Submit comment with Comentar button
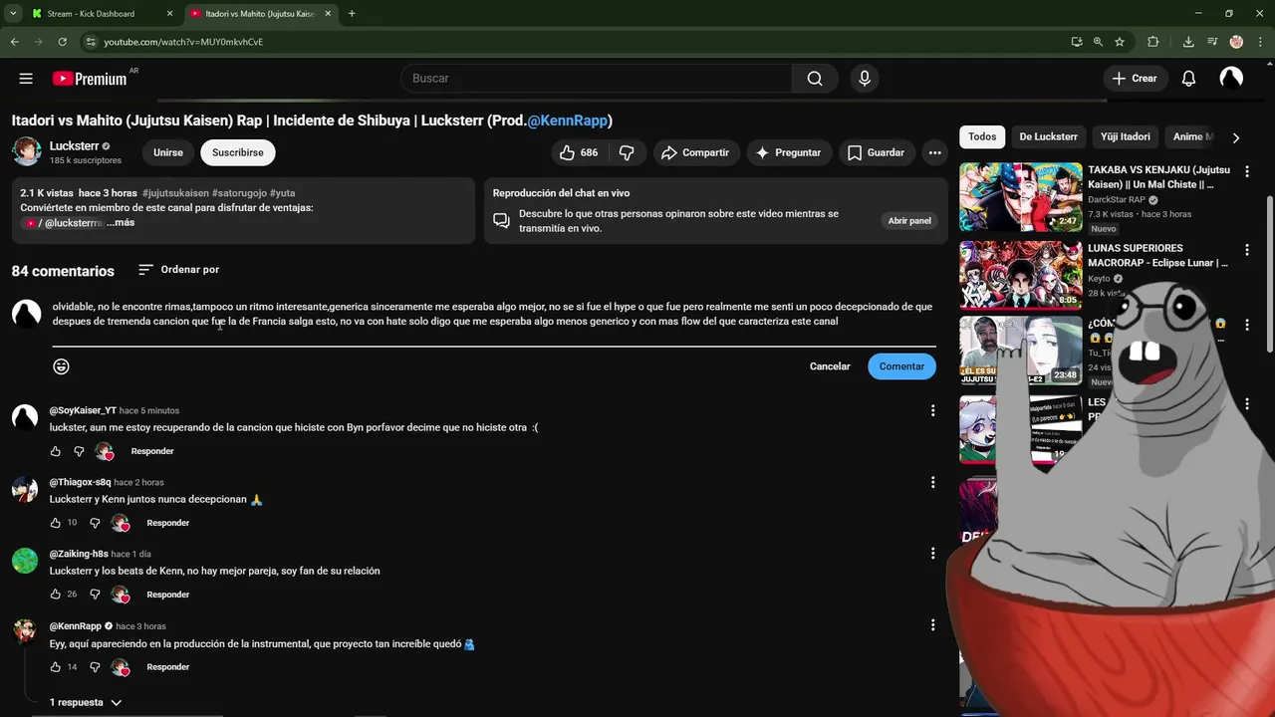This screenshot has width=1275, height=717. [x=901, y=366]
